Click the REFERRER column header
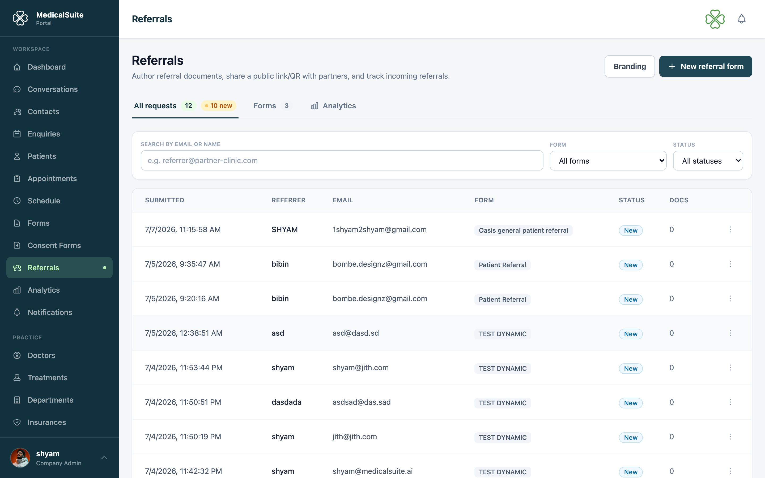 [x=288, y=200]
